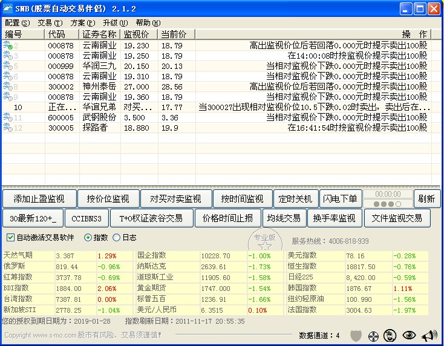Click the crosshair target icon at bottom
The width and height of the screenshot is (444, 346).
coord(373,335)
